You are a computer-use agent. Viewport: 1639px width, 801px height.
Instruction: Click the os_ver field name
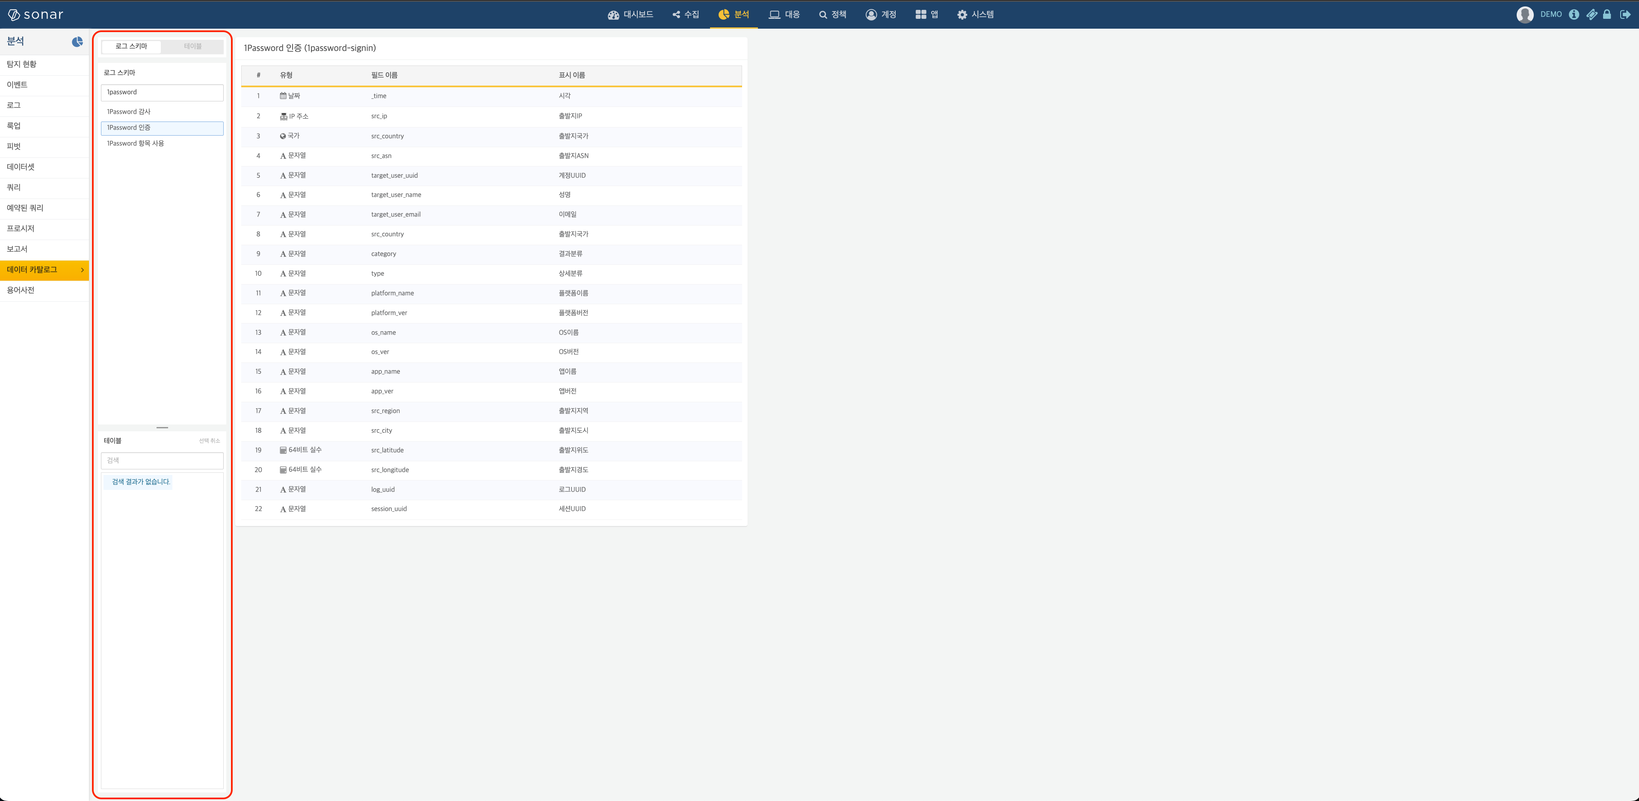[380, 352]
